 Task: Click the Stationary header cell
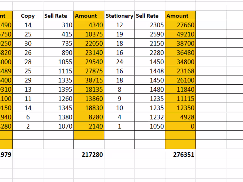[119, 16]
